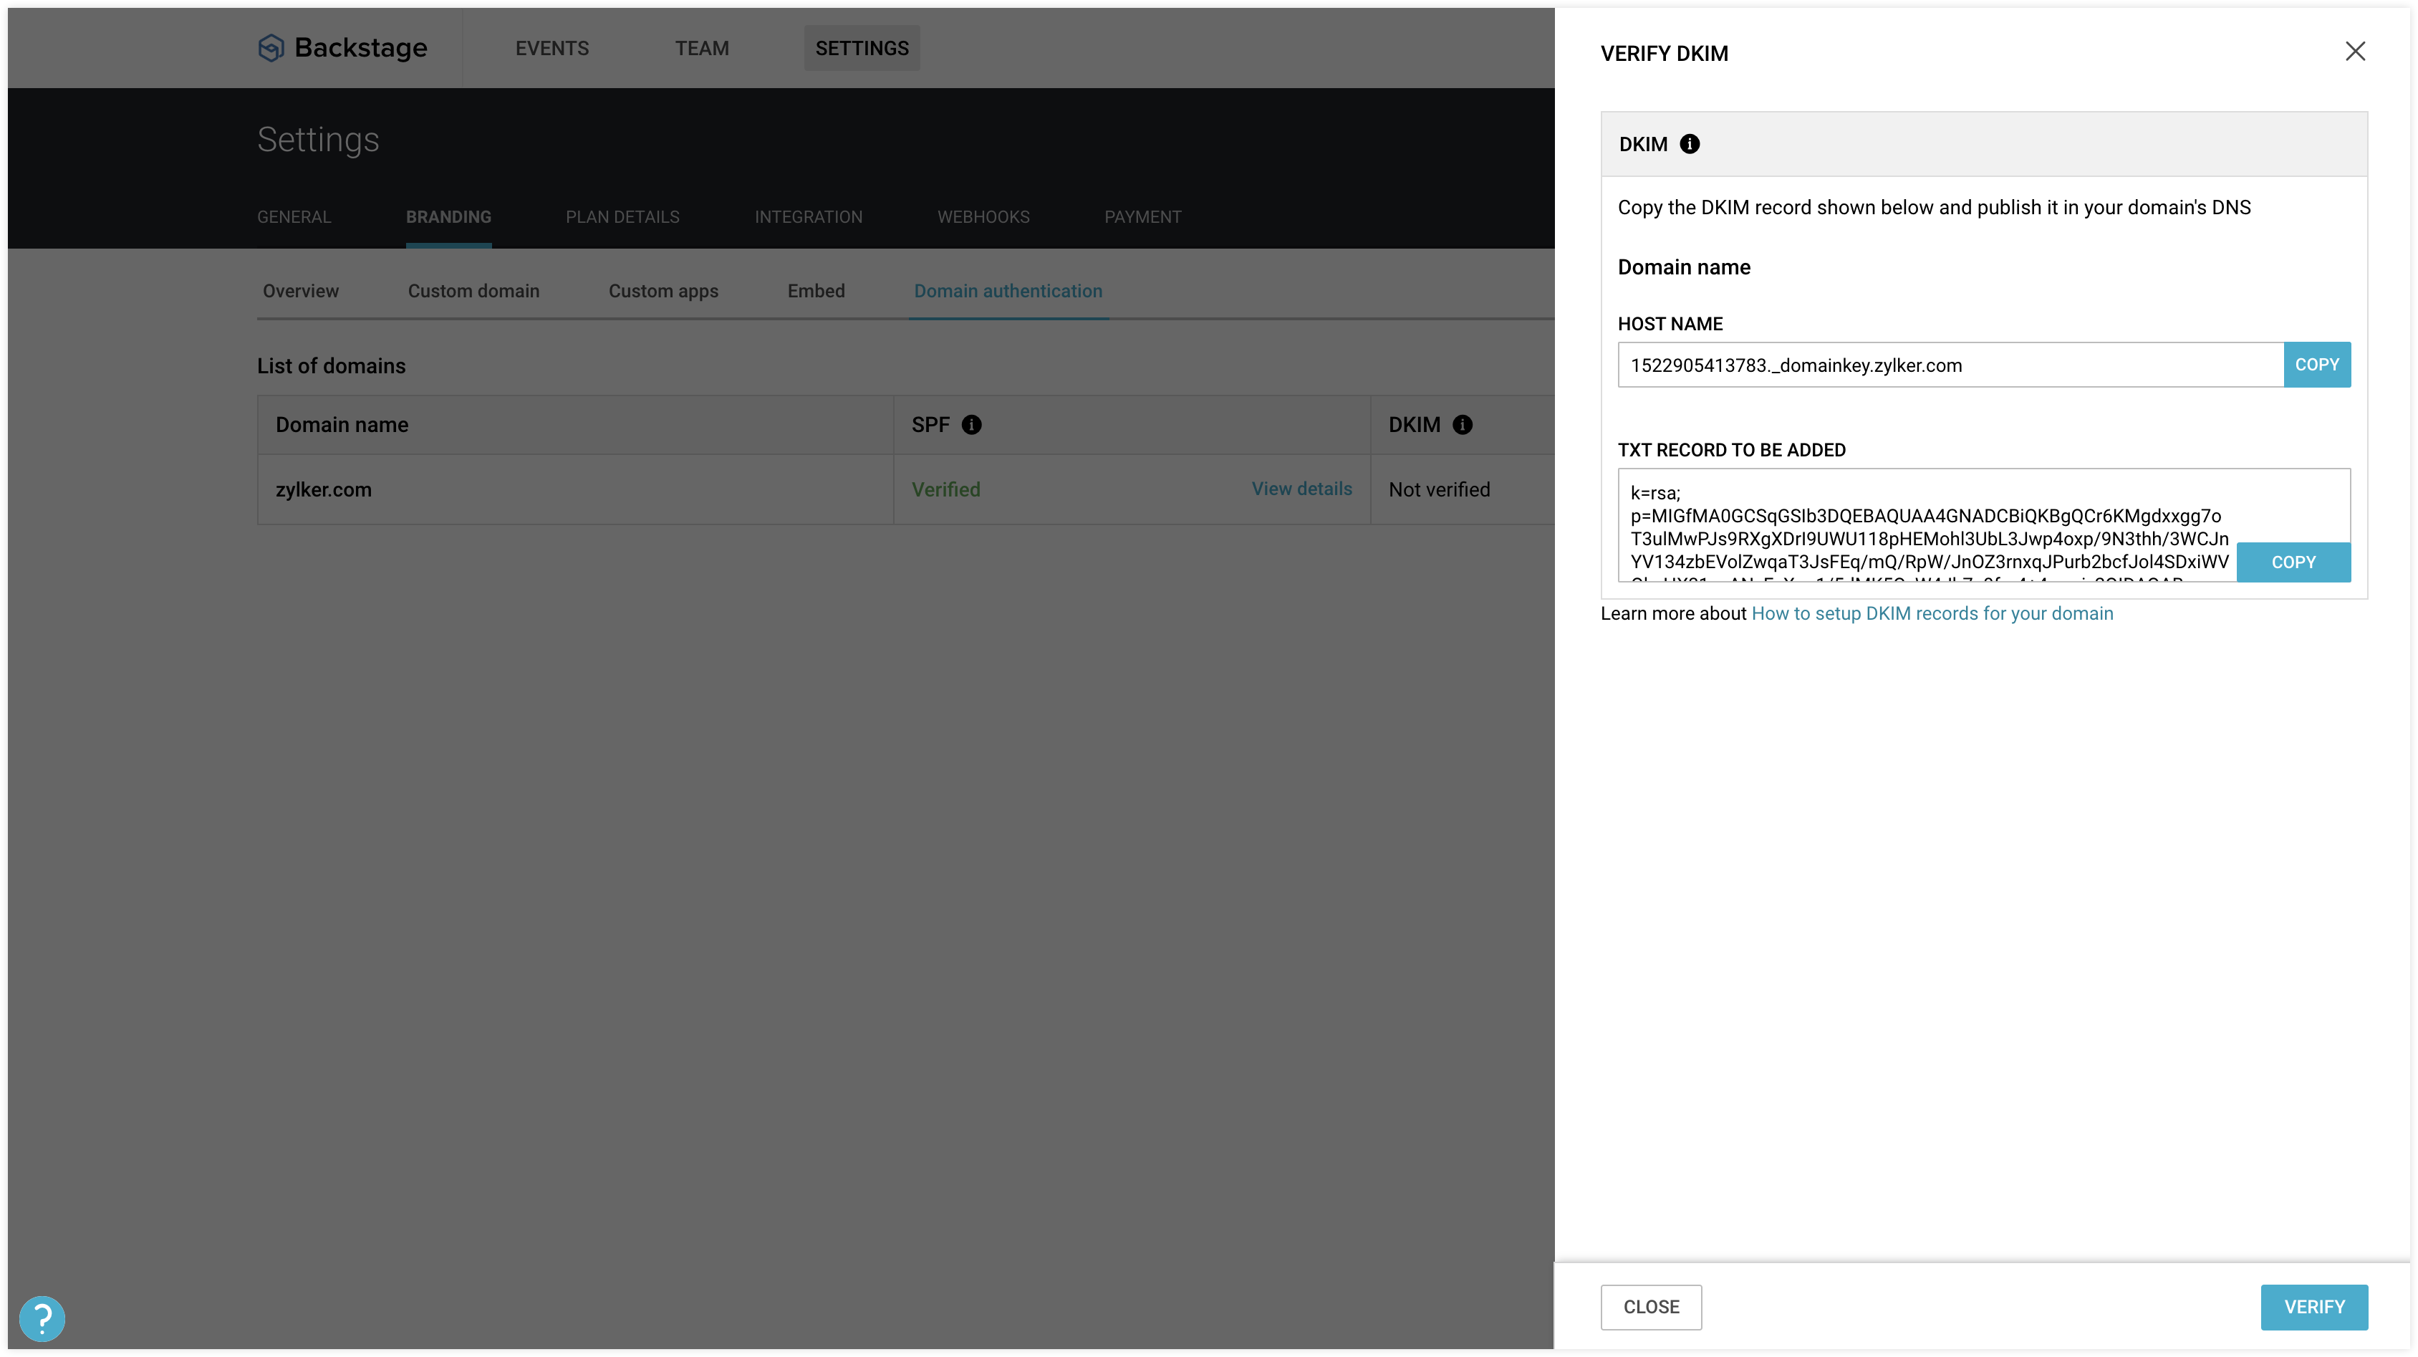This screenshot has height=1357, width=2418.
Task: Open the Team menu item
Action: [x=701, y=48]
